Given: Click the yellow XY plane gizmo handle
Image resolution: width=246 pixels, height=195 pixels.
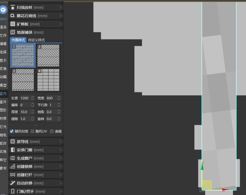Looking at the screenshot, I should tap(207, 185).
